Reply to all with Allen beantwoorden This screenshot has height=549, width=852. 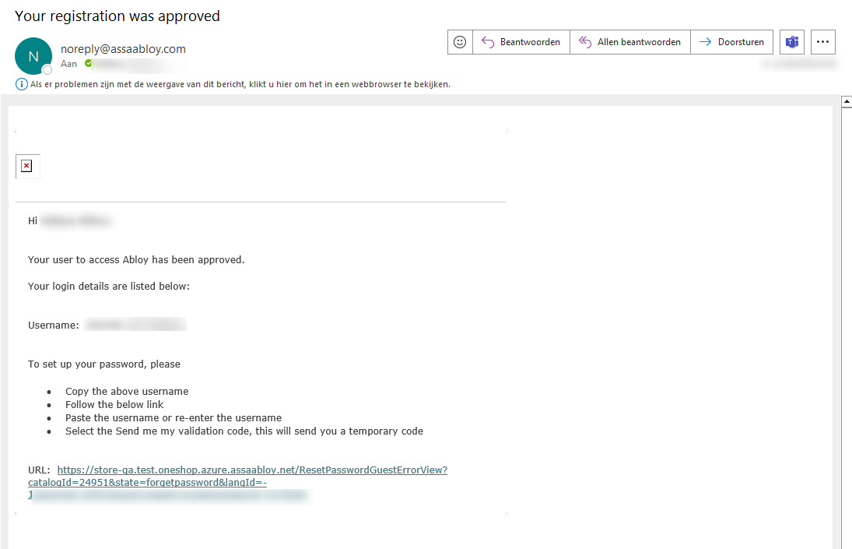tap(630, 42)
